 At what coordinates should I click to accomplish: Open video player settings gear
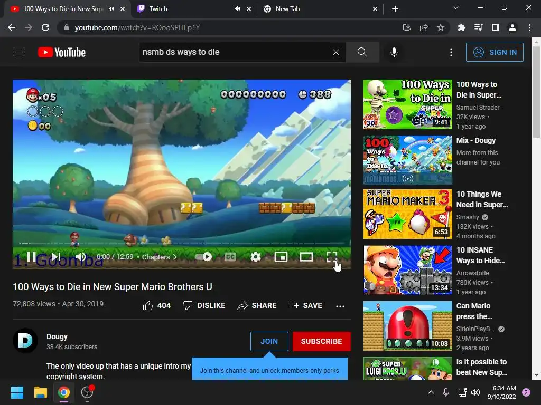pyautogui.click(x=255, y=257)
